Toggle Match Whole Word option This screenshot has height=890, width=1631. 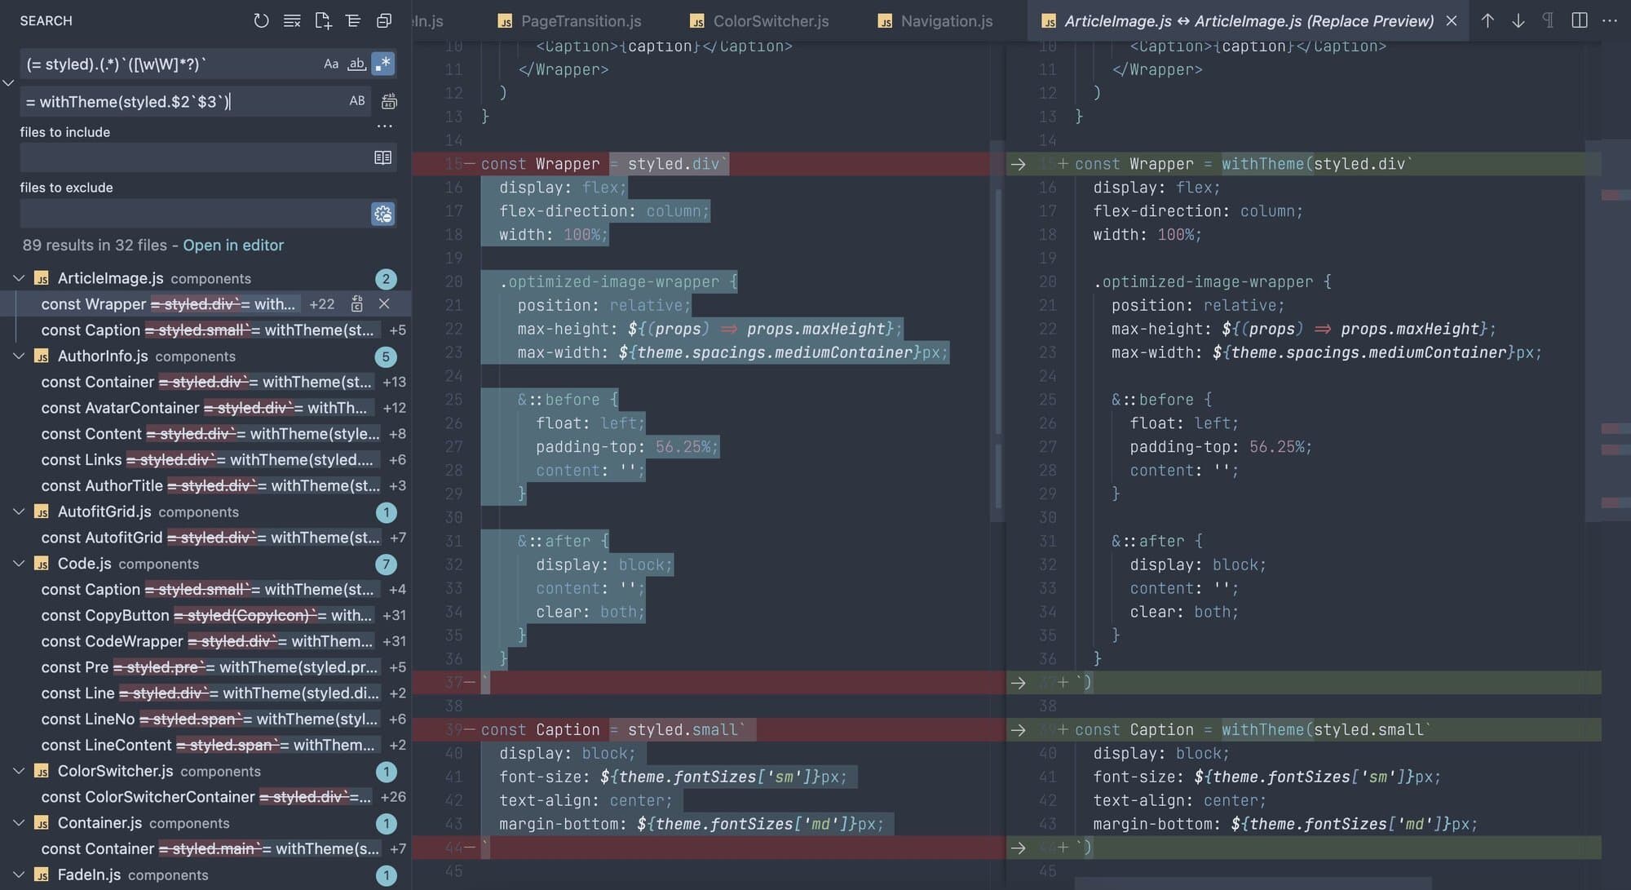[356, 64]
